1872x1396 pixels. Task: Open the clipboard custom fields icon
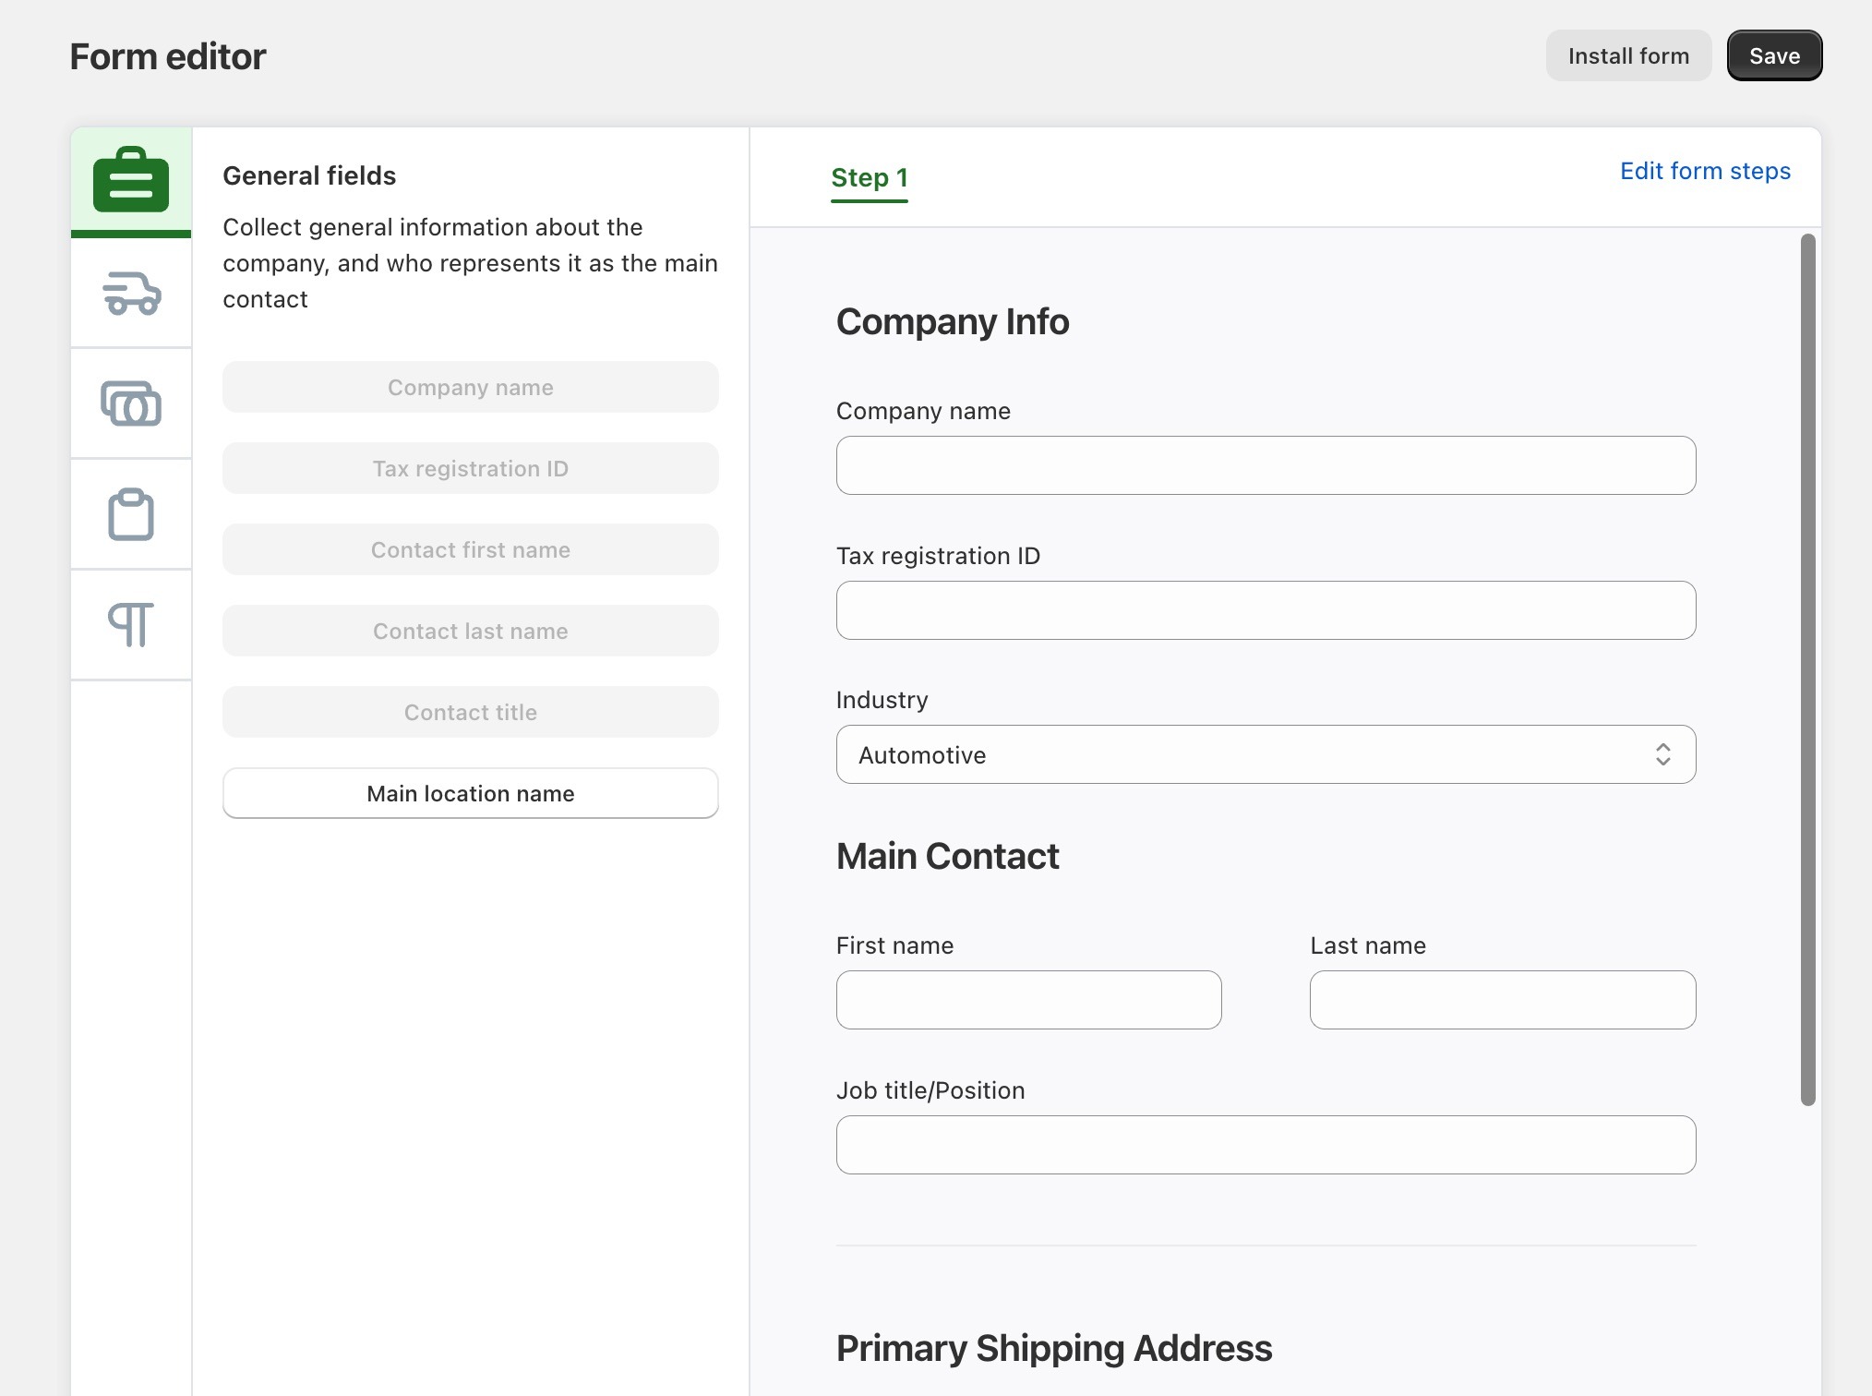point(131,514)
